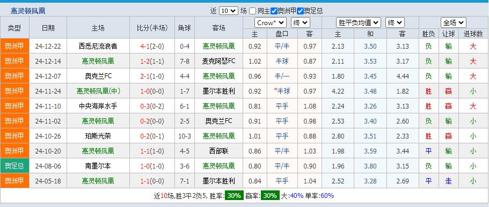Click the 走 handicap result

coord(448,181)
